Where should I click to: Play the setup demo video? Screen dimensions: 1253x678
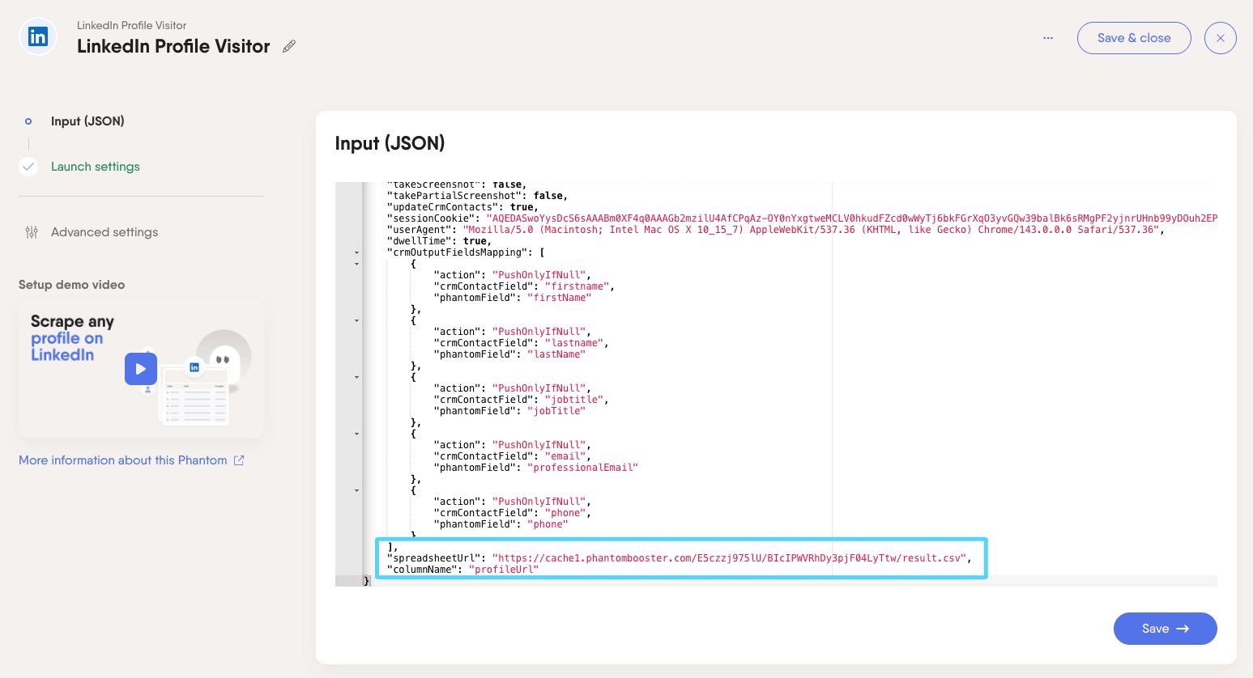(x=141, y=369)
